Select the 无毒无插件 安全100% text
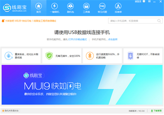The image size is (164, 115). tap(68, 56)
